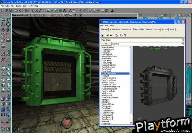Select the Sphere brush builder

[x=3, y=90]
